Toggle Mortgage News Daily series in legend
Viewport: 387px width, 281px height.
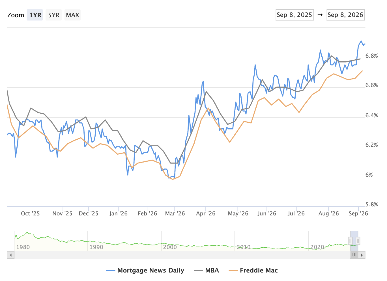pos(145,271)
